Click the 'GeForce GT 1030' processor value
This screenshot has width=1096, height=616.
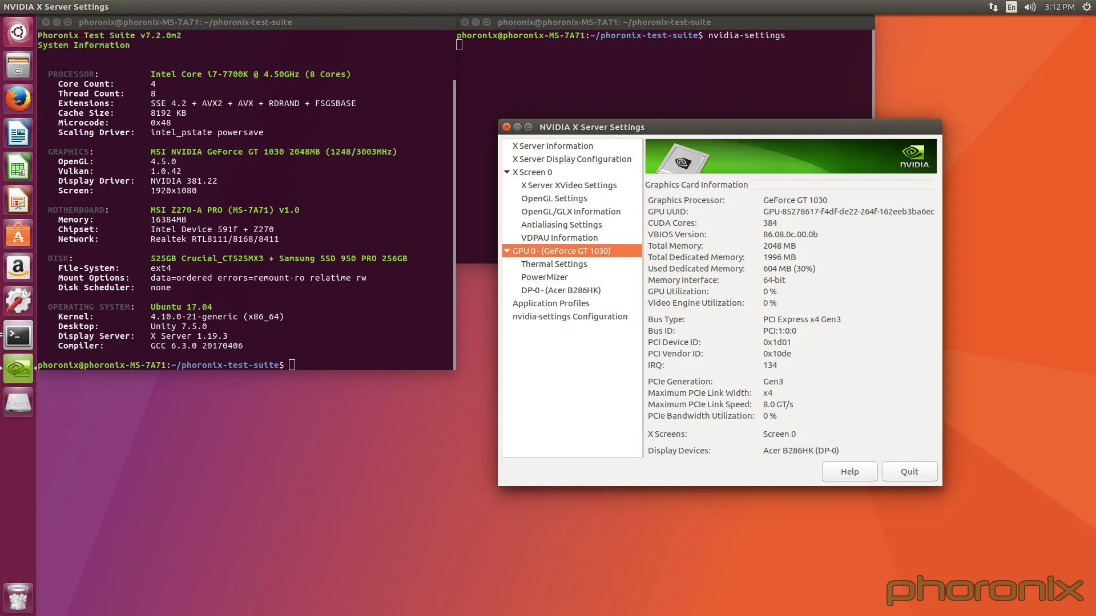(x=795, y=200)
